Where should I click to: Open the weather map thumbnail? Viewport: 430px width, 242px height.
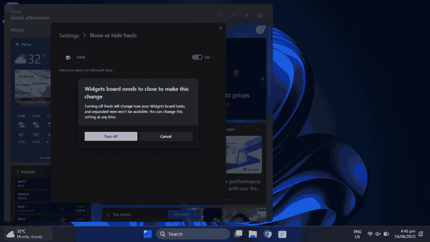[x=33, y=84]
